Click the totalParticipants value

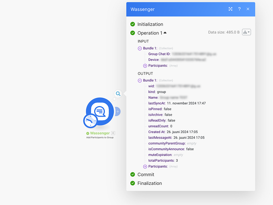pyautogui.click(x=177, y=161)
